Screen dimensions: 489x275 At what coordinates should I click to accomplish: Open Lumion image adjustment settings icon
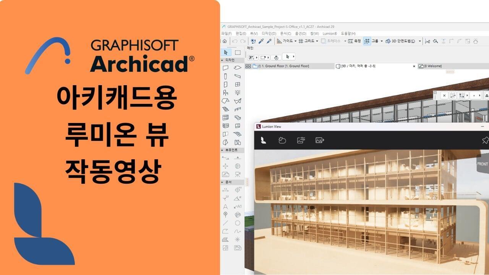click(301, 141)
